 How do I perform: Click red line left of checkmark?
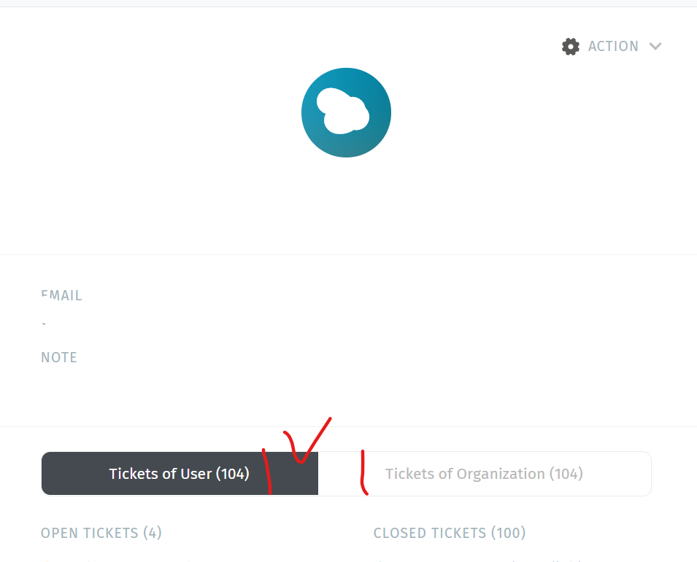(x=267, y=472)
